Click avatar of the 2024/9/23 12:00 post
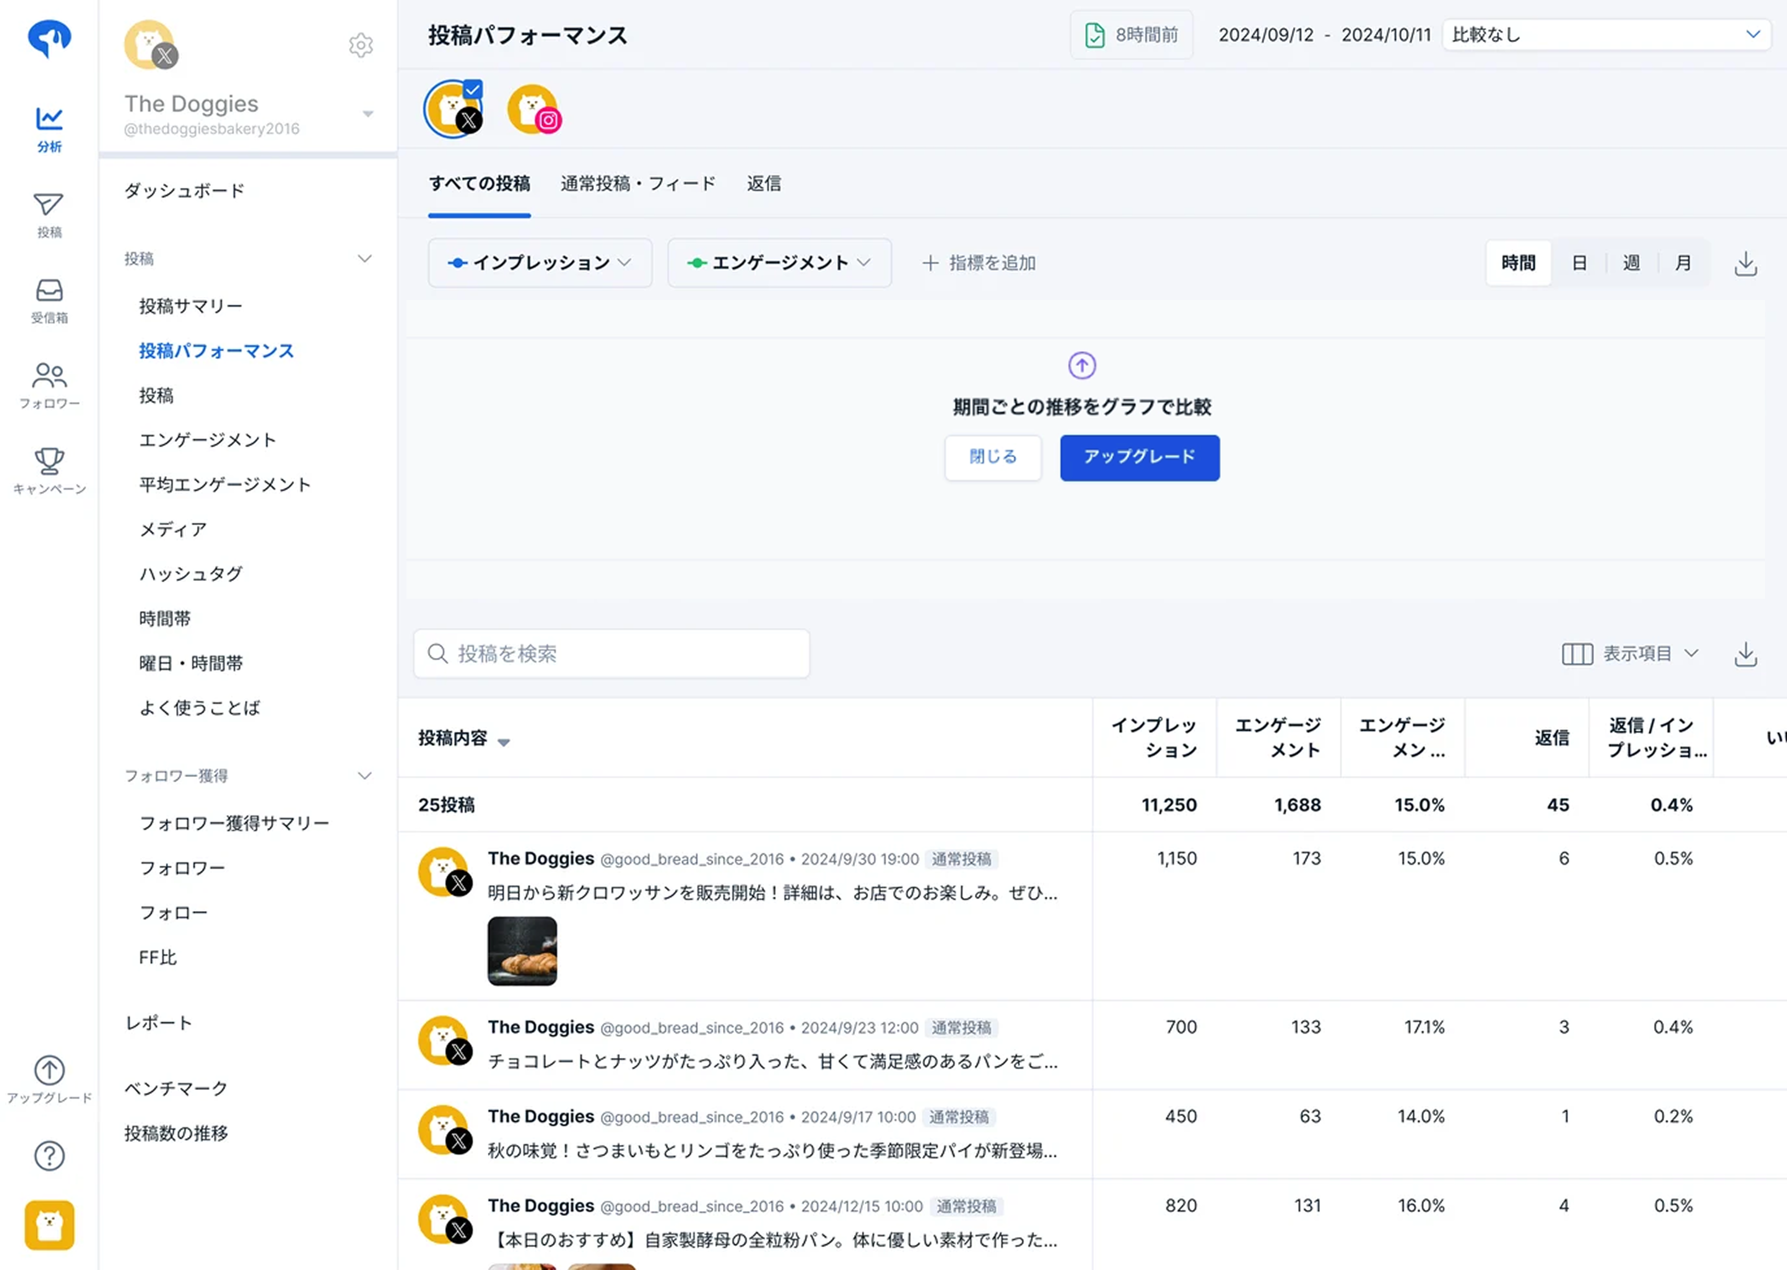The width and height of the screenshot is (1787, 1270). point(444,1041)
